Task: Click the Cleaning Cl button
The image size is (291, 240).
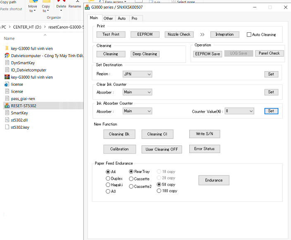Action: (x=157, y=134)
